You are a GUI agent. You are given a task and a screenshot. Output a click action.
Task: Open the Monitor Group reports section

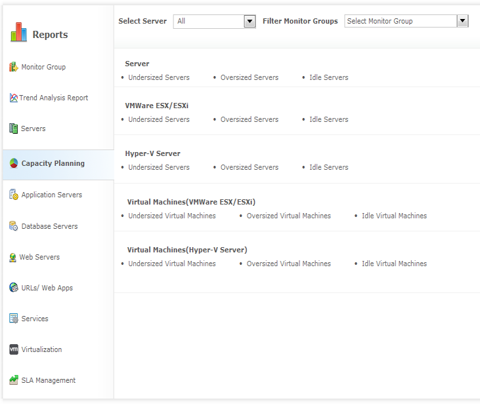point(43,67)
